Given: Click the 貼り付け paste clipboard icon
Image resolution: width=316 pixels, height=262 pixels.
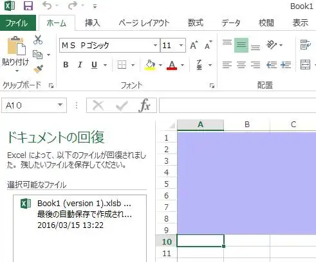Looking at the screenshot, I should click(16, 46).
